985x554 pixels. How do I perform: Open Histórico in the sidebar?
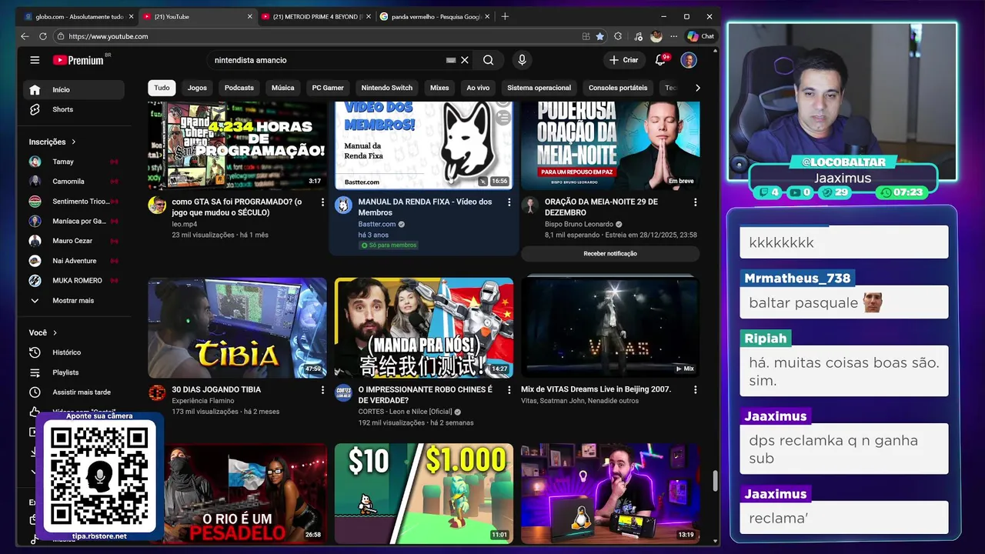[74, 352]
